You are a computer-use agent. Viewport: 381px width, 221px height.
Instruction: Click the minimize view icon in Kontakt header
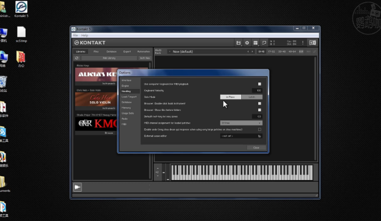tap(264, 43)
